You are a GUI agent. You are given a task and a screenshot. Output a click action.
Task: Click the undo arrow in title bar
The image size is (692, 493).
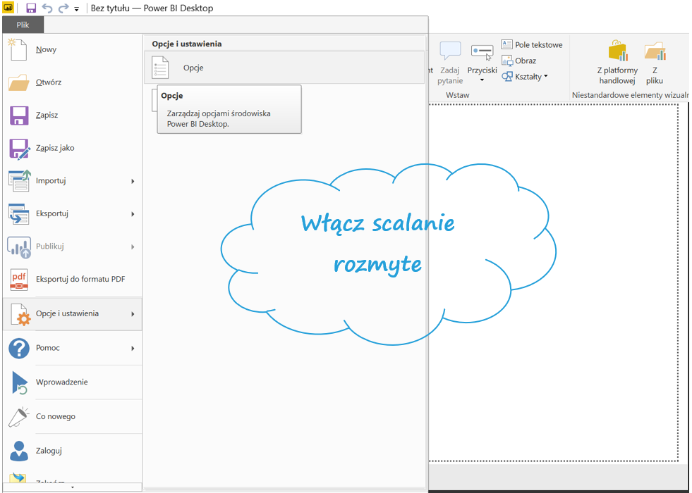[x=47, y=8]
